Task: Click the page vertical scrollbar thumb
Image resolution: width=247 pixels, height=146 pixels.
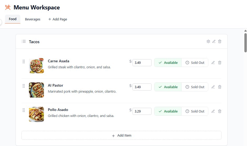Action: (245, 43)
